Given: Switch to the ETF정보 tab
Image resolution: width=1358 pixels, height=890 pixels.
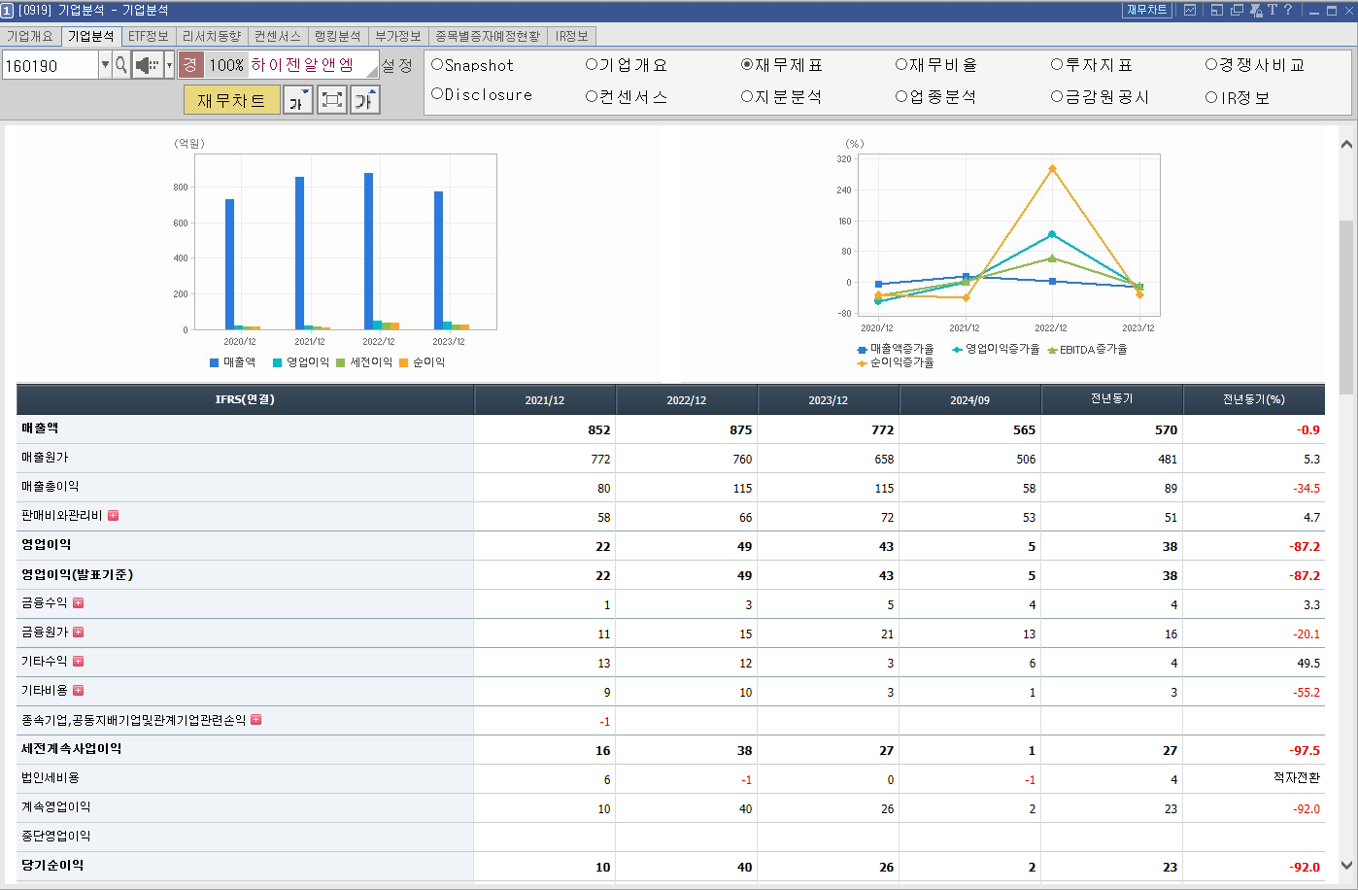Looking at the screenshot, I should click(149, 36).
